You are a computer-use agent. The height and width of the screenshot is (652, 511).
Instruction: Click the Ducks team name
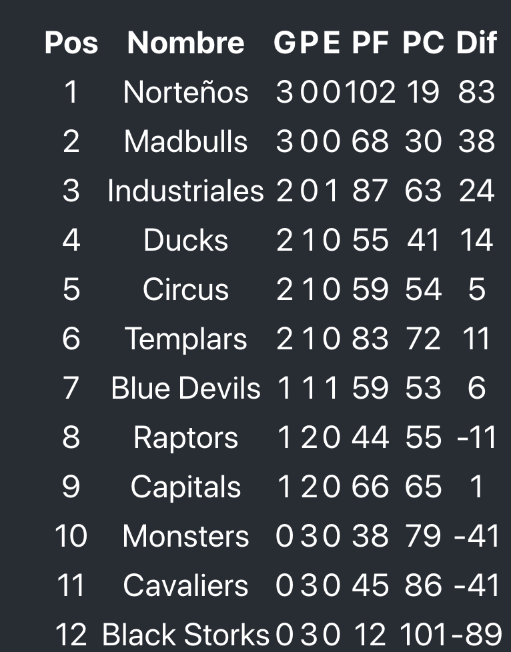(185, 240)
